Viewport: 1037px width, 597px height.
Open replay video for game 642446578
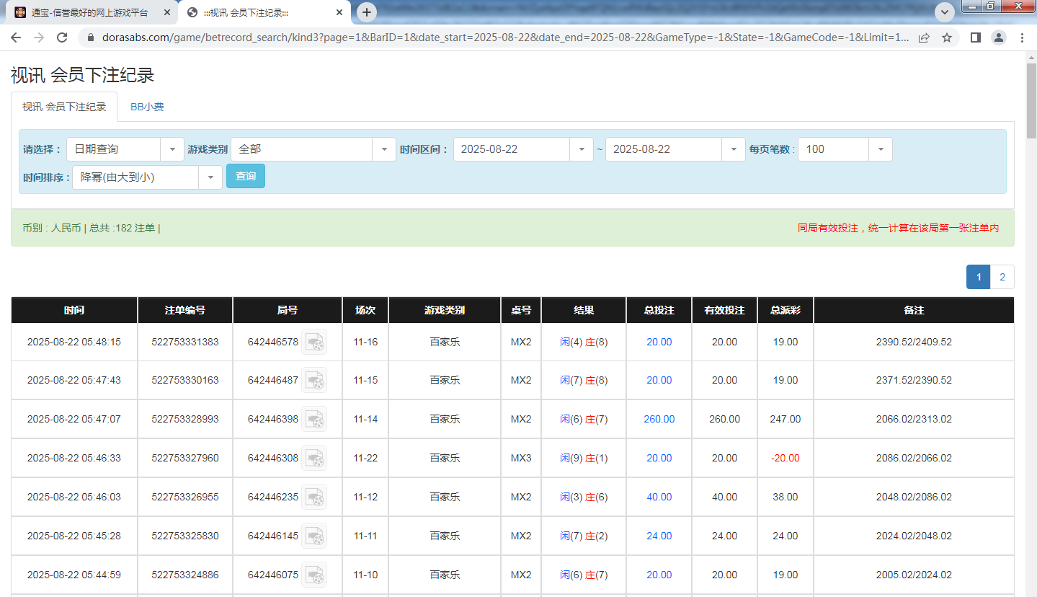point(315,341)
